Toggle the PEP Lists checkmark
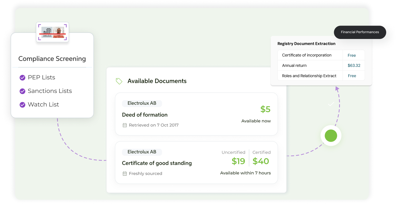399x204 pixels. coord(23,78)
